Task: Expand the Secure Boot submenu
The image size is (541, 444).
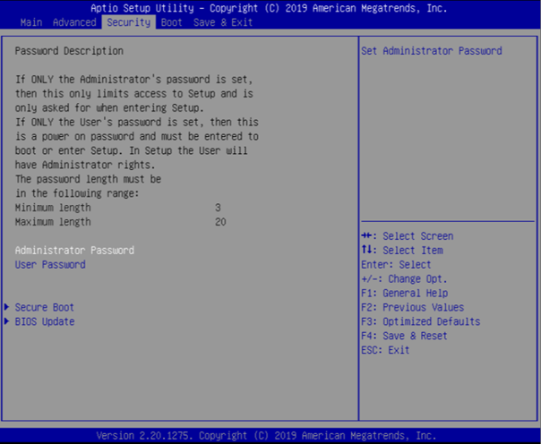Action: pos(45,307)
